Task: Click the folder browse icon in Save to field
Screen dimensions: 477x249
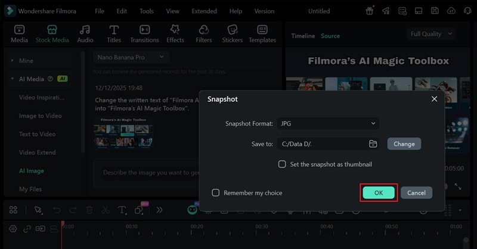Action: click(x=373, y=144)
